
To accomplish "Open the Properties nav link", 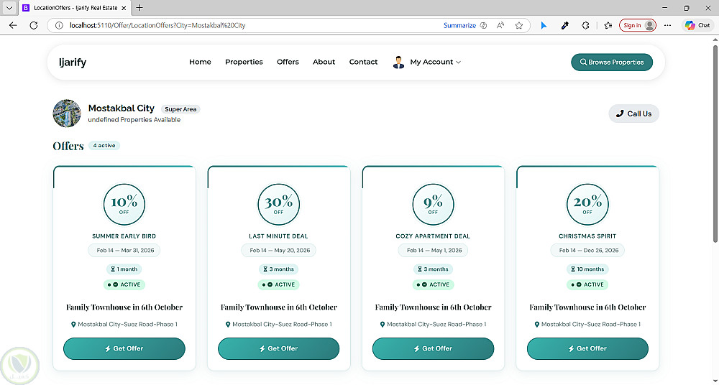I will [x=244, y=62].
